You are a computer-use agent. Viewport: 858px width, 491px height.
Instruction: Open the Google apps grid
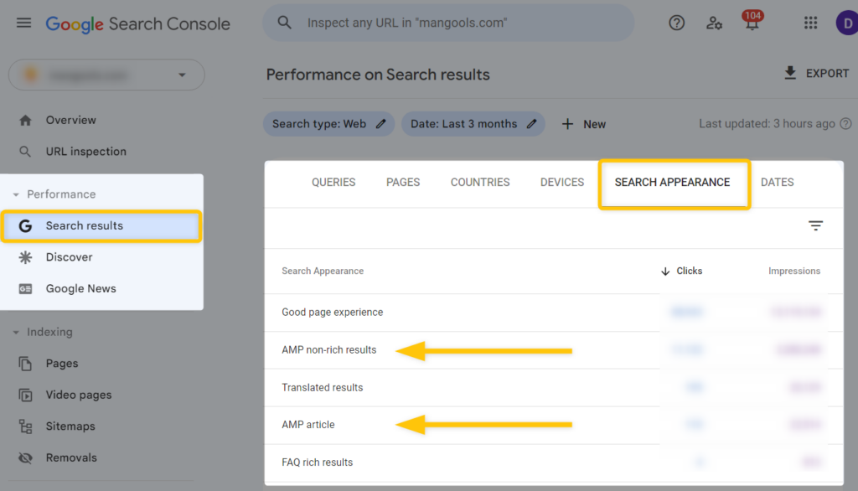810,23
